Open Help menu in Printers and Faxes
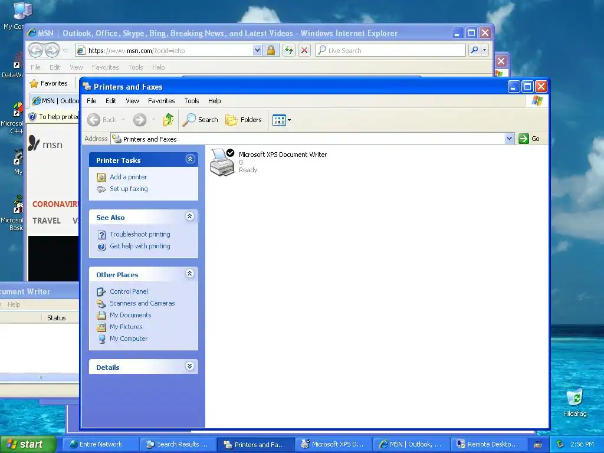 pos(215,101)
